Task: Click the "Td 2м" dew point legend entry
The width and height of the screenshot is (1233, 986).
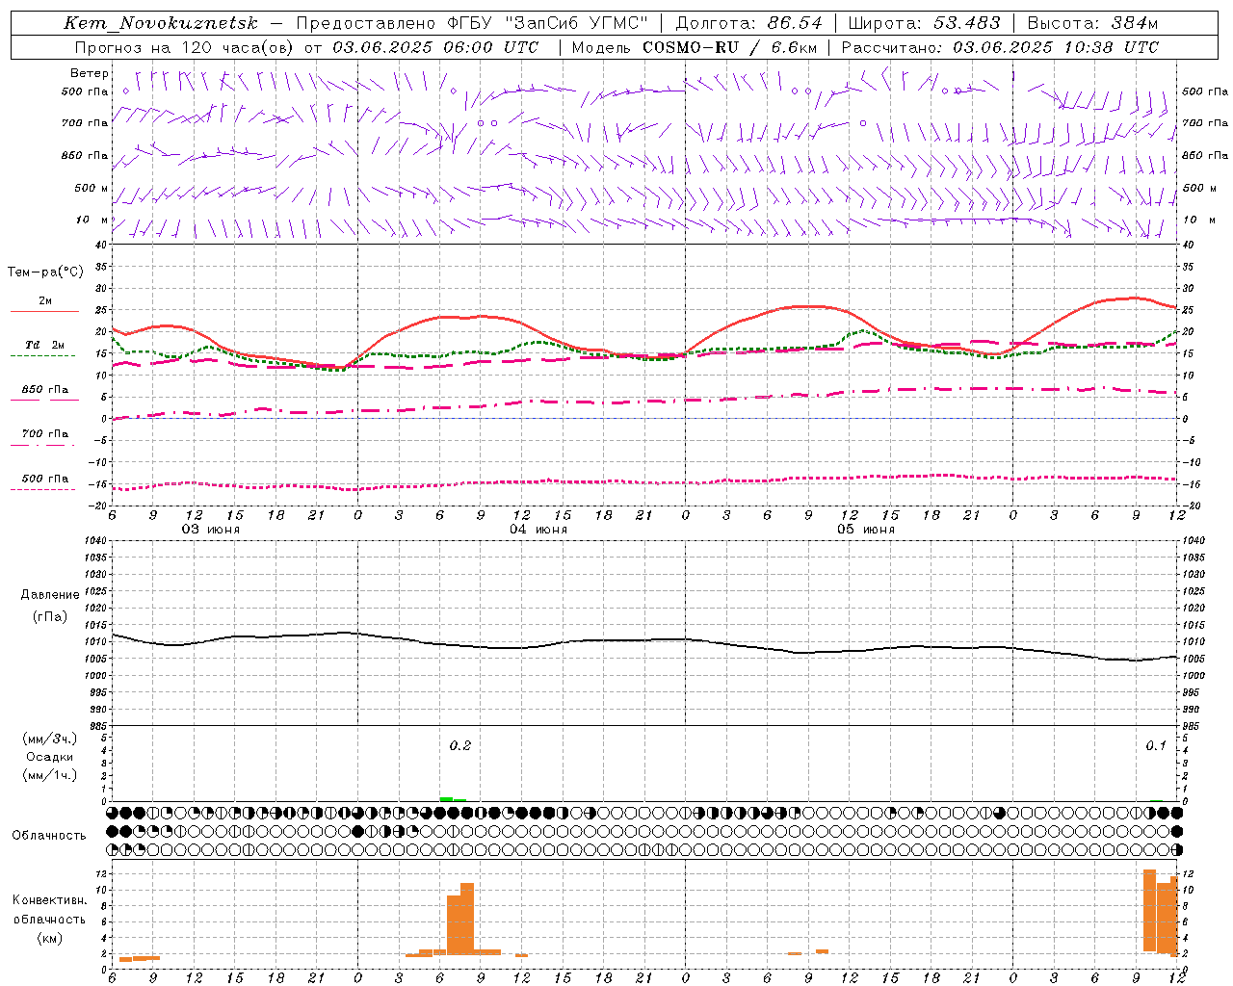Action: (x=45, y=345)
